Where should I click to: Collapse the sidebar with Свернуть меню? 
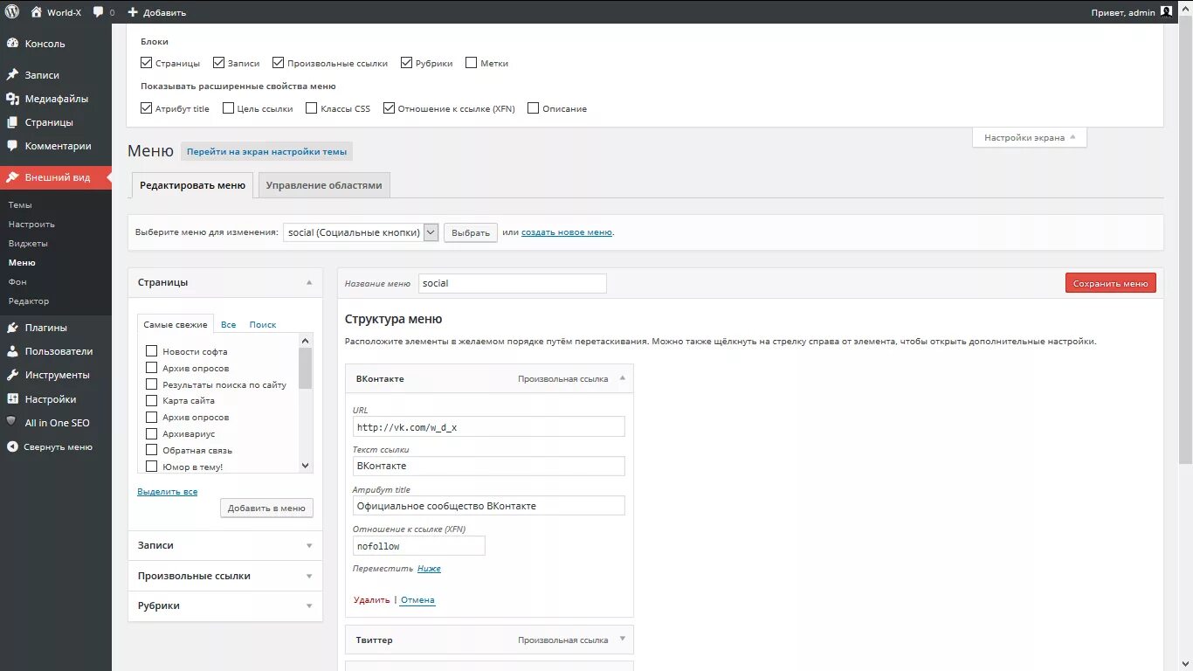pyautogui.click(x=49, y=446)
